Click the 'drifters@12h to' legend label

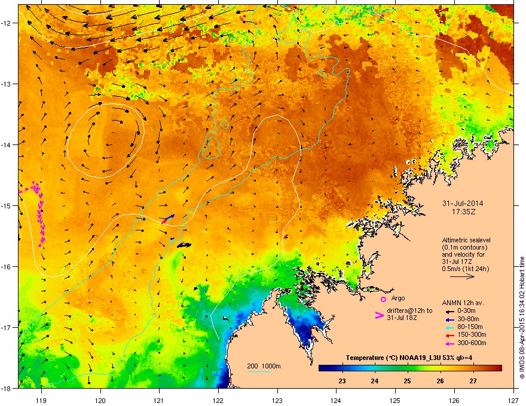[409, 311]
